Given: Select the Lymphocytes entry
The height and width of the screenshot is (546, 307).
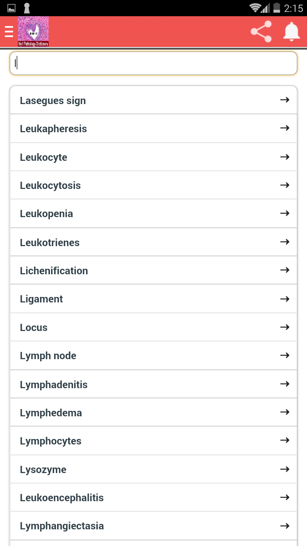Looking at the screenshot, I should [128, 441].
